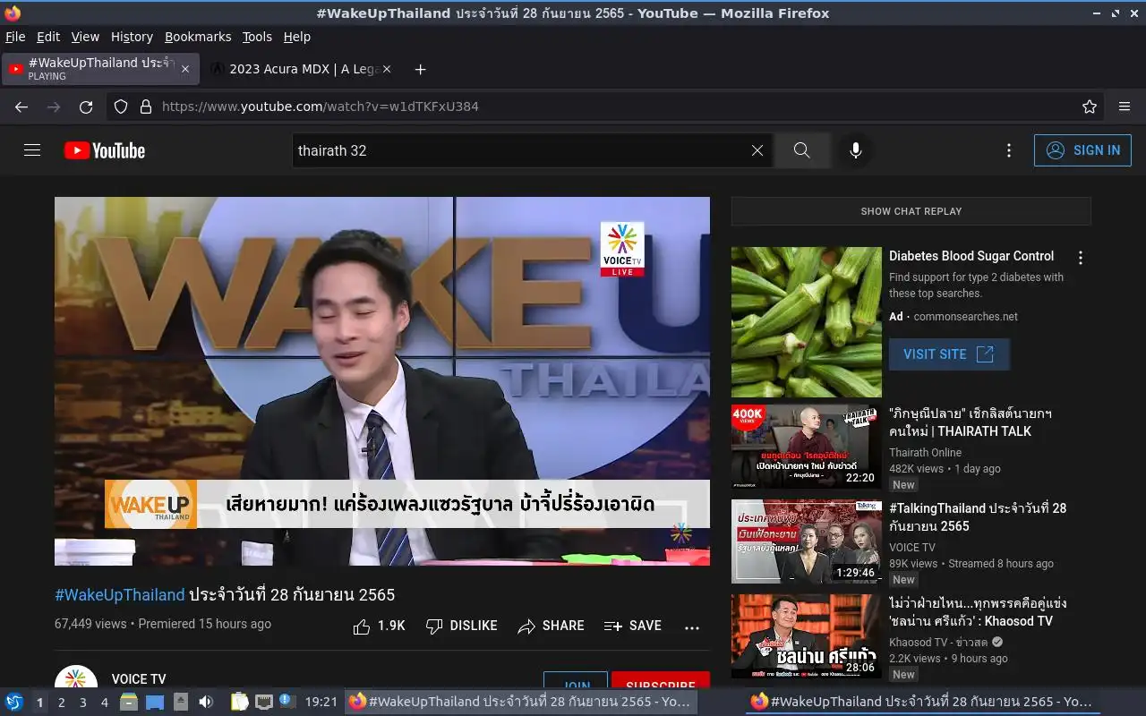Viewport: 1146px width, 716px height.
Task: Open a new tab with the plus icon
Action: coord(420,69)
